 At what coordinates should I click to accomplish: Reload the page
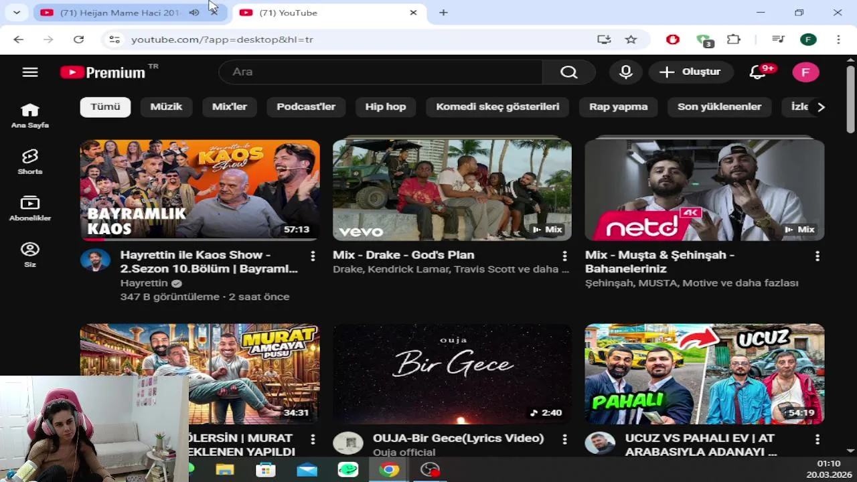(x=78, y=39)
